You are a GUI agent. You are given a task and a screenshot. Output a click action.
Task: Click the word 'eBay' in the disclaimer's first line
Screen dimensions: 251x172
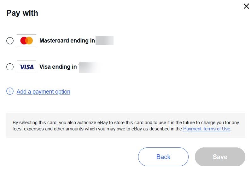pyautogui.click(x=102, y=123)
